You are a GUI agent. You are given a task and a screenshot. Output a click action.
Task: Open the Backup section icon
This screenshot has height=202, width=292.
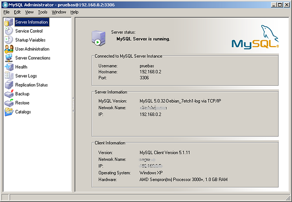click(x=9, y=94)
